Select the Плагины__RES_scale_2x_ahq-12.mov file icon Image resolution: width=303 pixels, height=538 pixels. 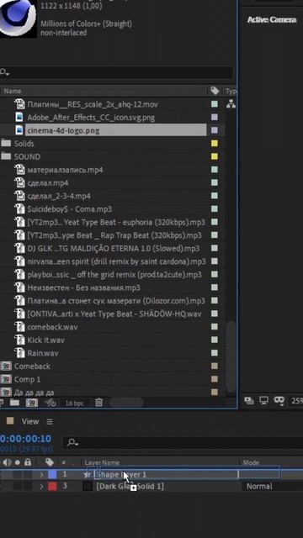point(20,104)
